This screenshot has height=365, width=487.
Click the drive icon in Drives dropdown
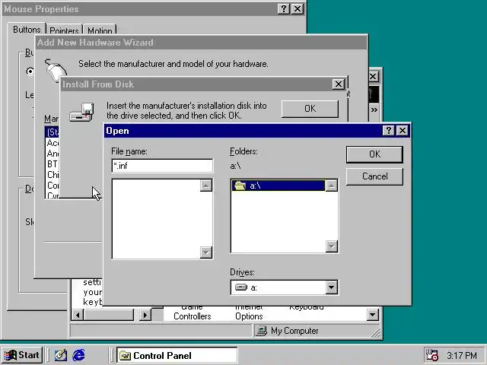(x=241, y=287)
